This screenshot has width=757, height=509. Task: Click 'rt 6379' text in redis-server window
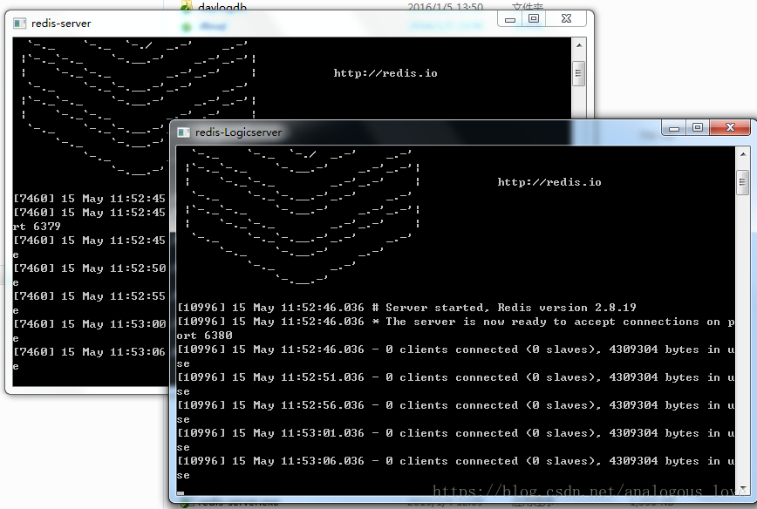(37, 227)
